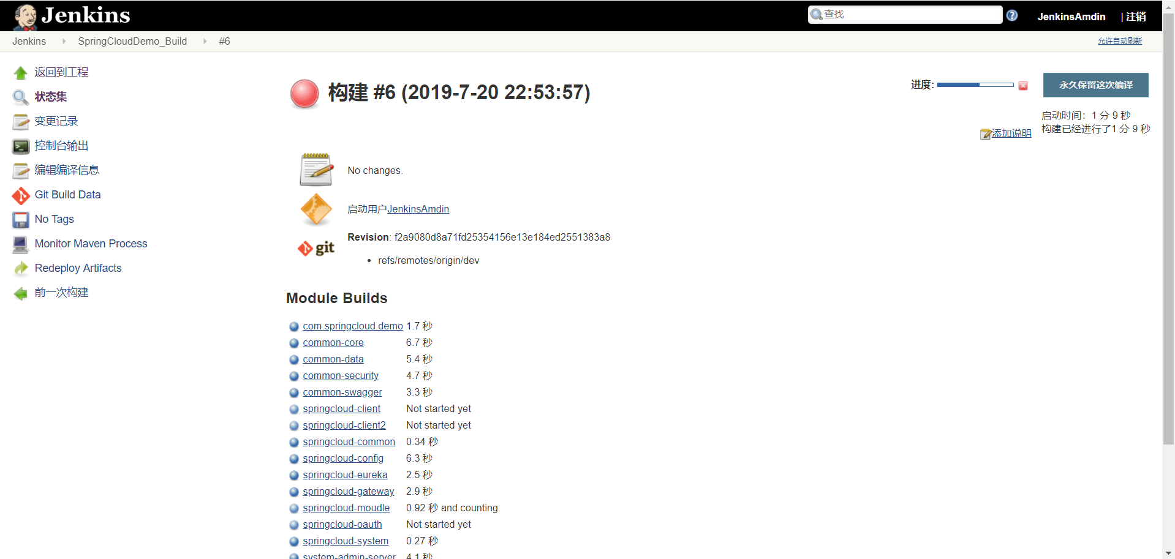
Task: Click the notepad icon for 变更记录
Action: [x=21, y=122]
